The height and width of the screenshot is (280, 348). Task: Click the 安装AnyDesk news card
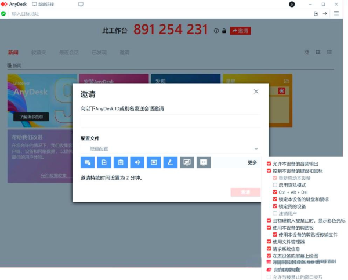114,79
